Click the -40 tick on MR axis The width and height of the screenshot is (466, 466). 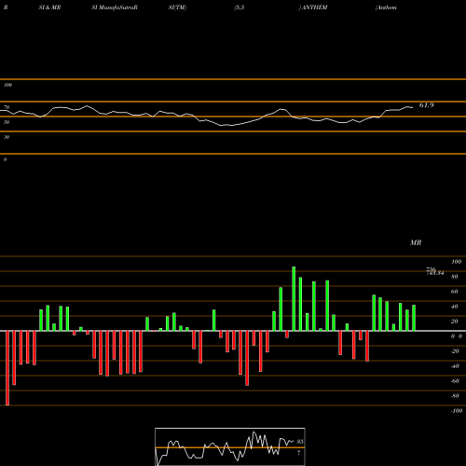coord(455,366)
